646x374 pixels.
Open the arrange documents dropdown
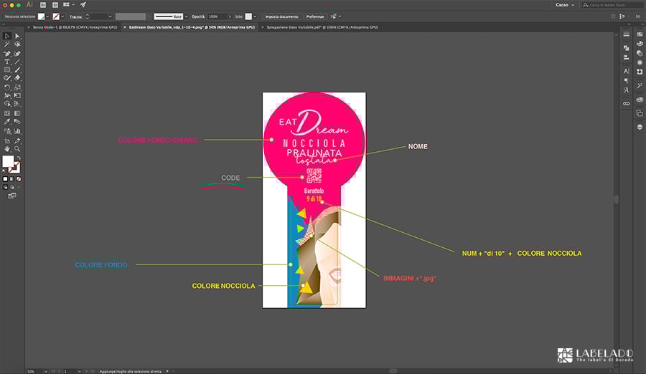click(x=68, y=5)
